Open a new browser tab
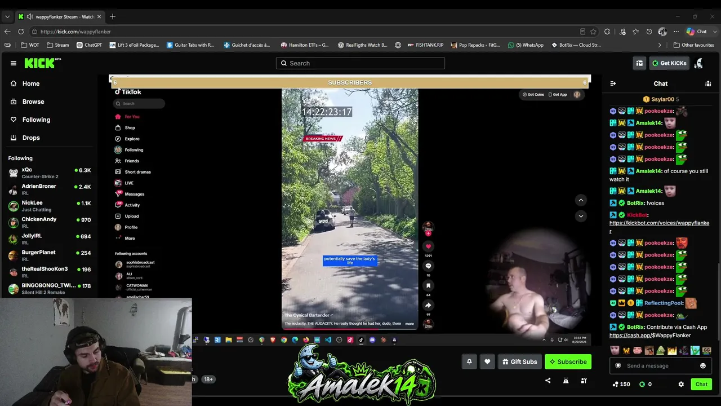This screenshot has height=406, width=721. tap(113, 17)
